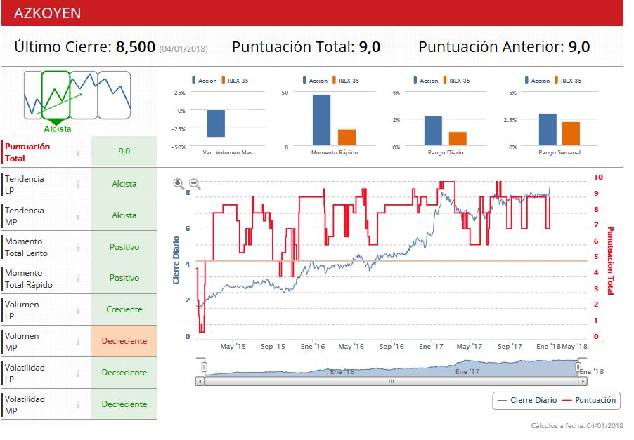
Task: Click the navigator scroll right arrow
Action: 583,381
